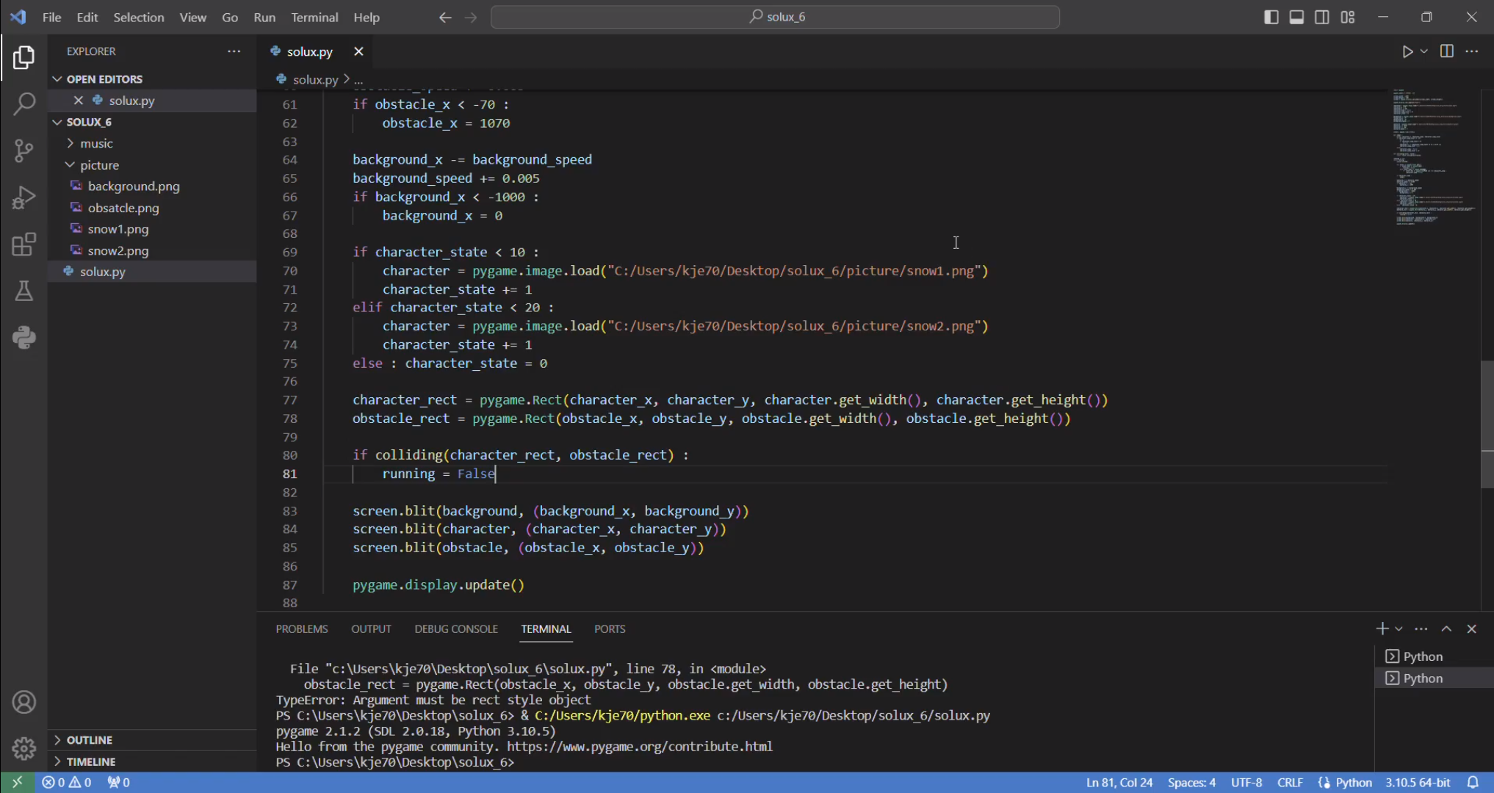Screen dimensions: 1494x793
Task: Open the Search view in activity bar
Action: click(24, 104)
